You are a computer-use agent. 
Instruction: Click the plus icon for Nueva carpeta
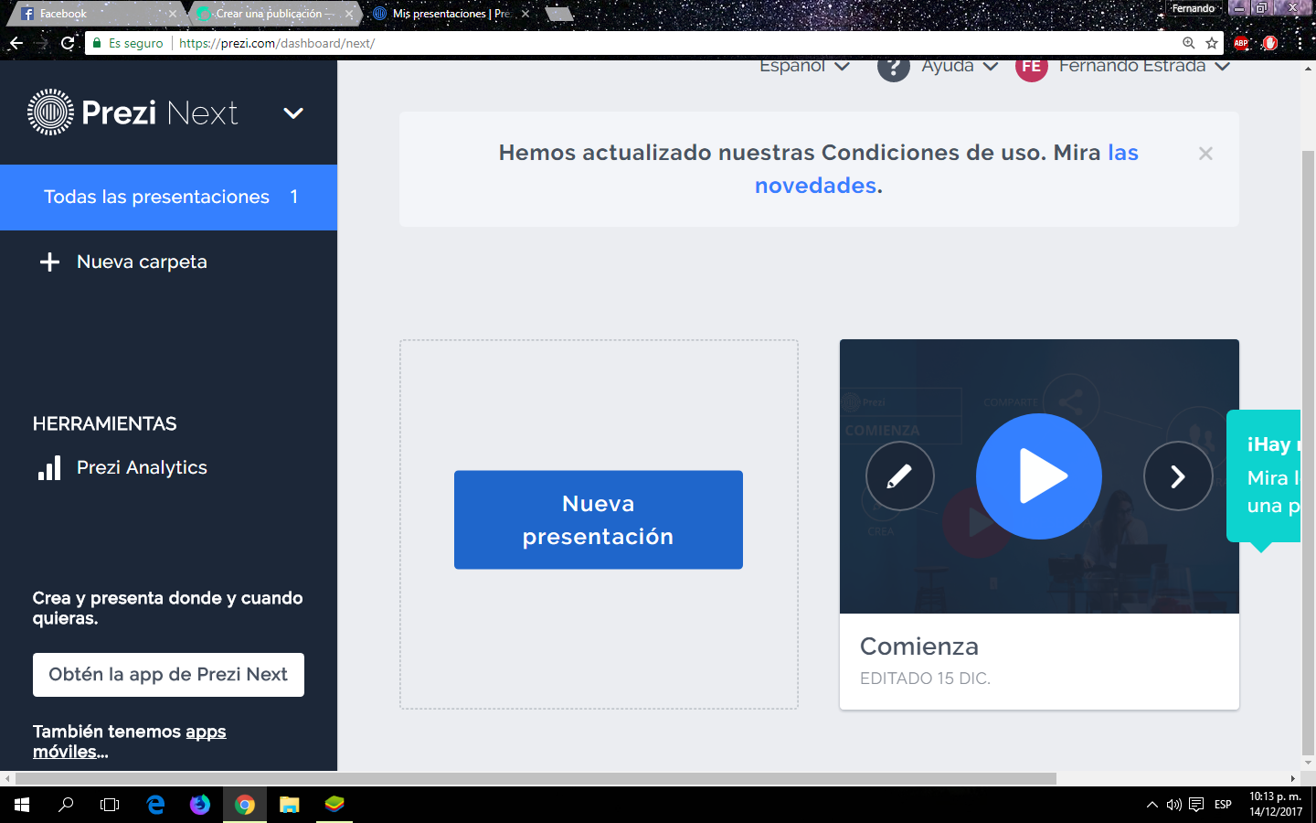click(50, 262)
